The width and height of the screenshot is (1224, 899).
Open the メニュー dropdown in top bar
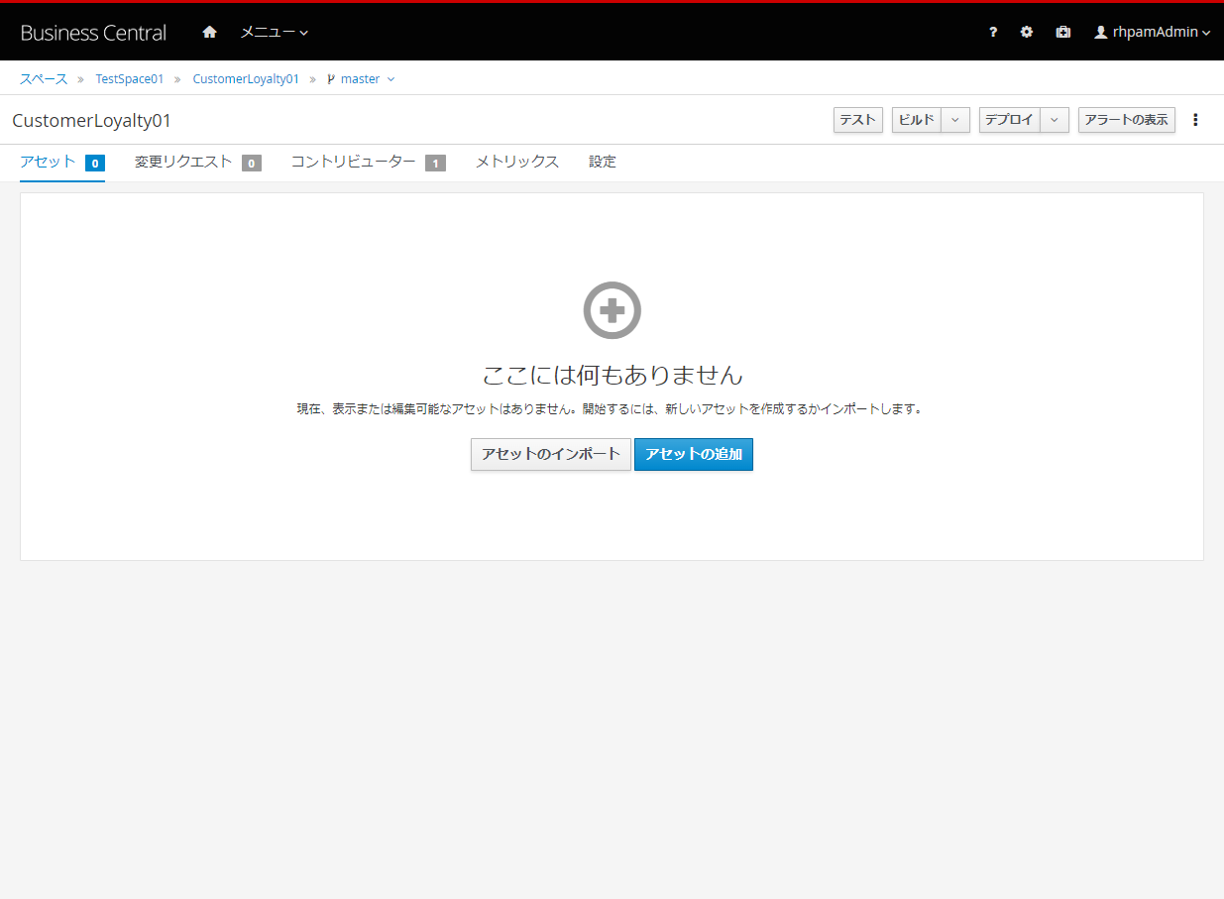pyautogui.click(x=275, y=33)
